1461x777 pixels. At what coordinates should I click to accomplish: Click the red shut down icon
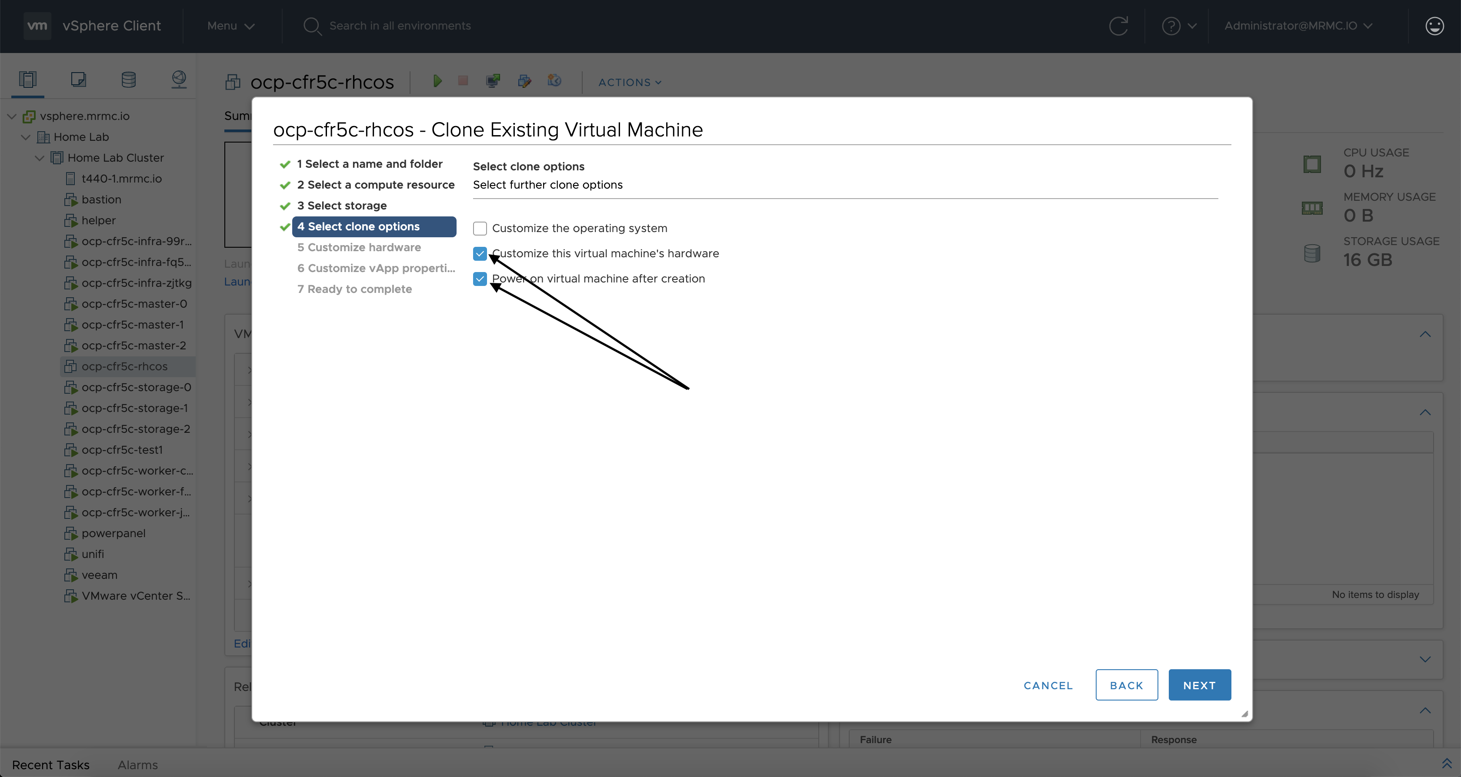coord(463,81)
